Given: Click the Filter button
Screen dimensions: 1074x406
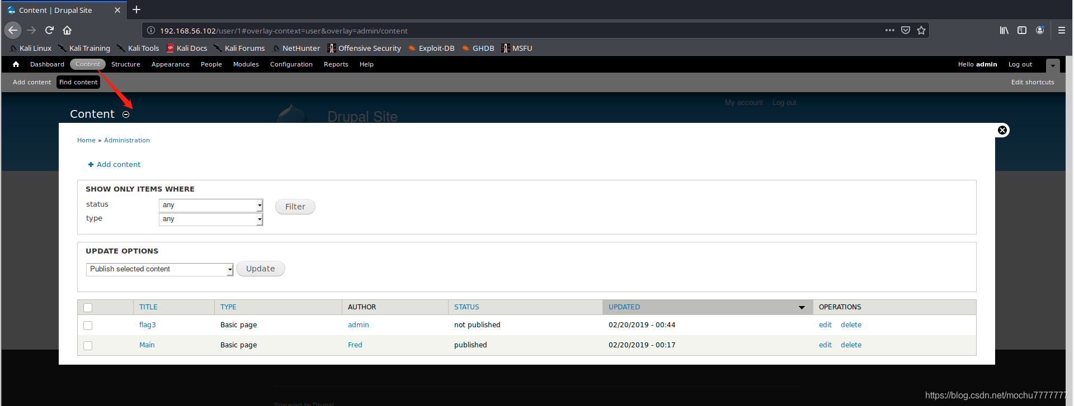Looking at the screenshot, I should (x=295, y=207).
